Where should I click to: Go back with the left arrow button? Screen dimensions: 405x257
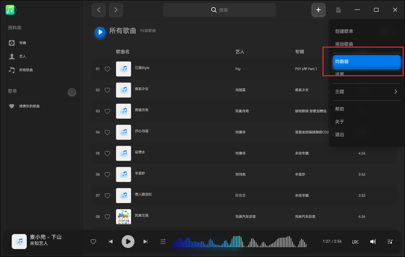tap(98, 10)
